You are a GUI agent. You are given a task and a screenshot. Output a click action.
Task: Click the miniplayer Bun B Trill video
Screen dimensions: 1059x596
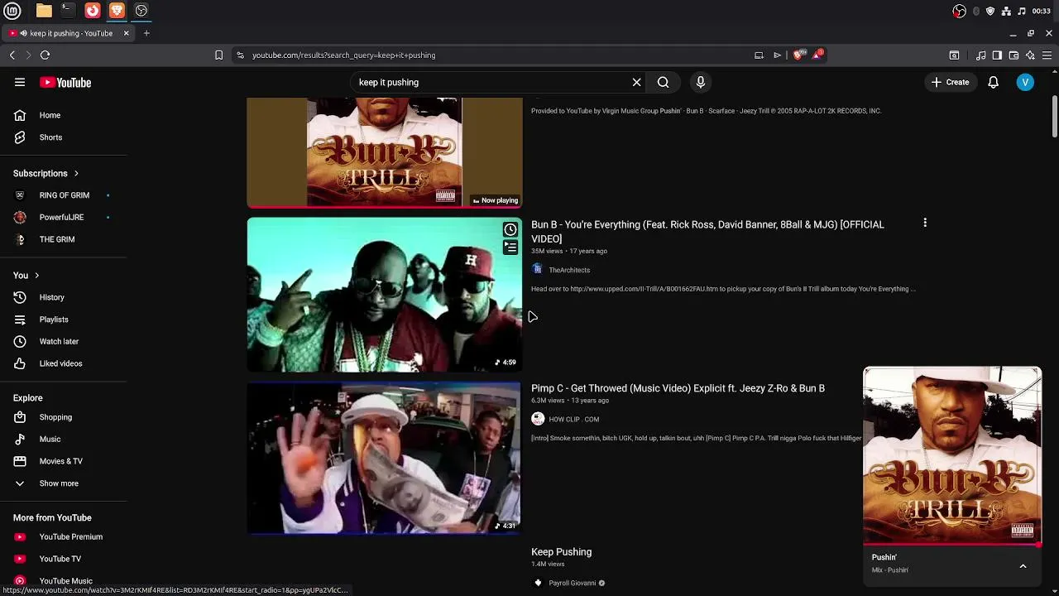click(x=952, y=455)
